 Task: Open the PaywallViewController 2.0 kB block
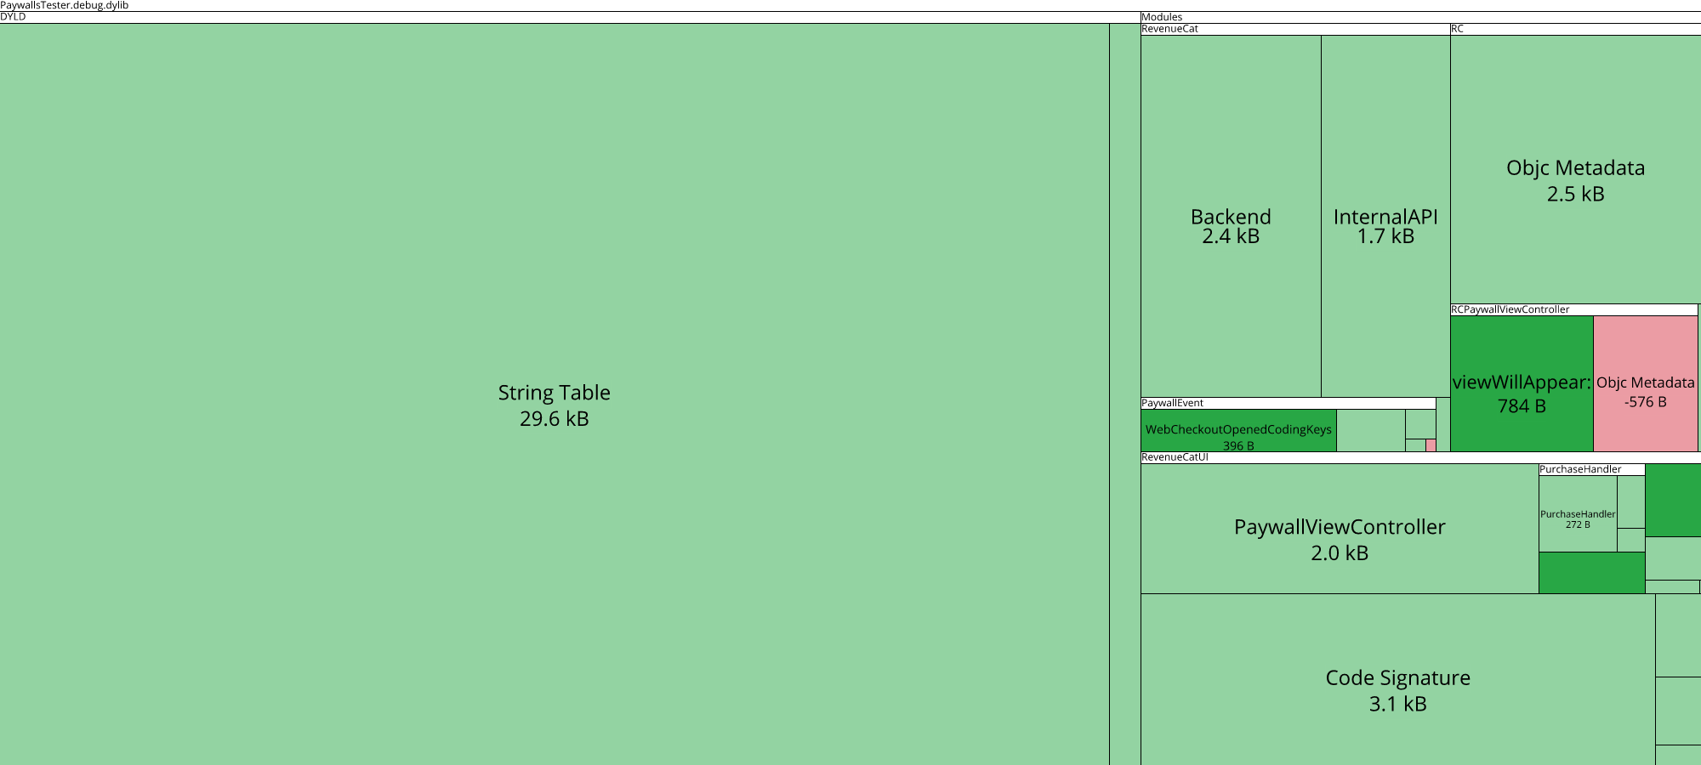(x=1340, y=529)
